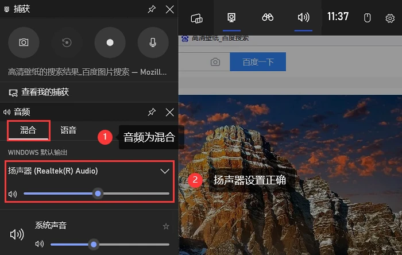Click the 百度一下 search button
Image resolution: width=402 pixels, height=255 pixels.
click(258, 62)
